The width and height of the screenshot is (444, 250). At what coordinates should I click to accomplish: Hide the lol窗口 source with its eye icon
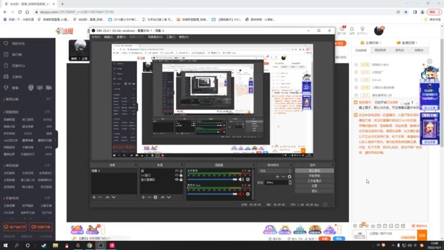(x=176, y=175)
